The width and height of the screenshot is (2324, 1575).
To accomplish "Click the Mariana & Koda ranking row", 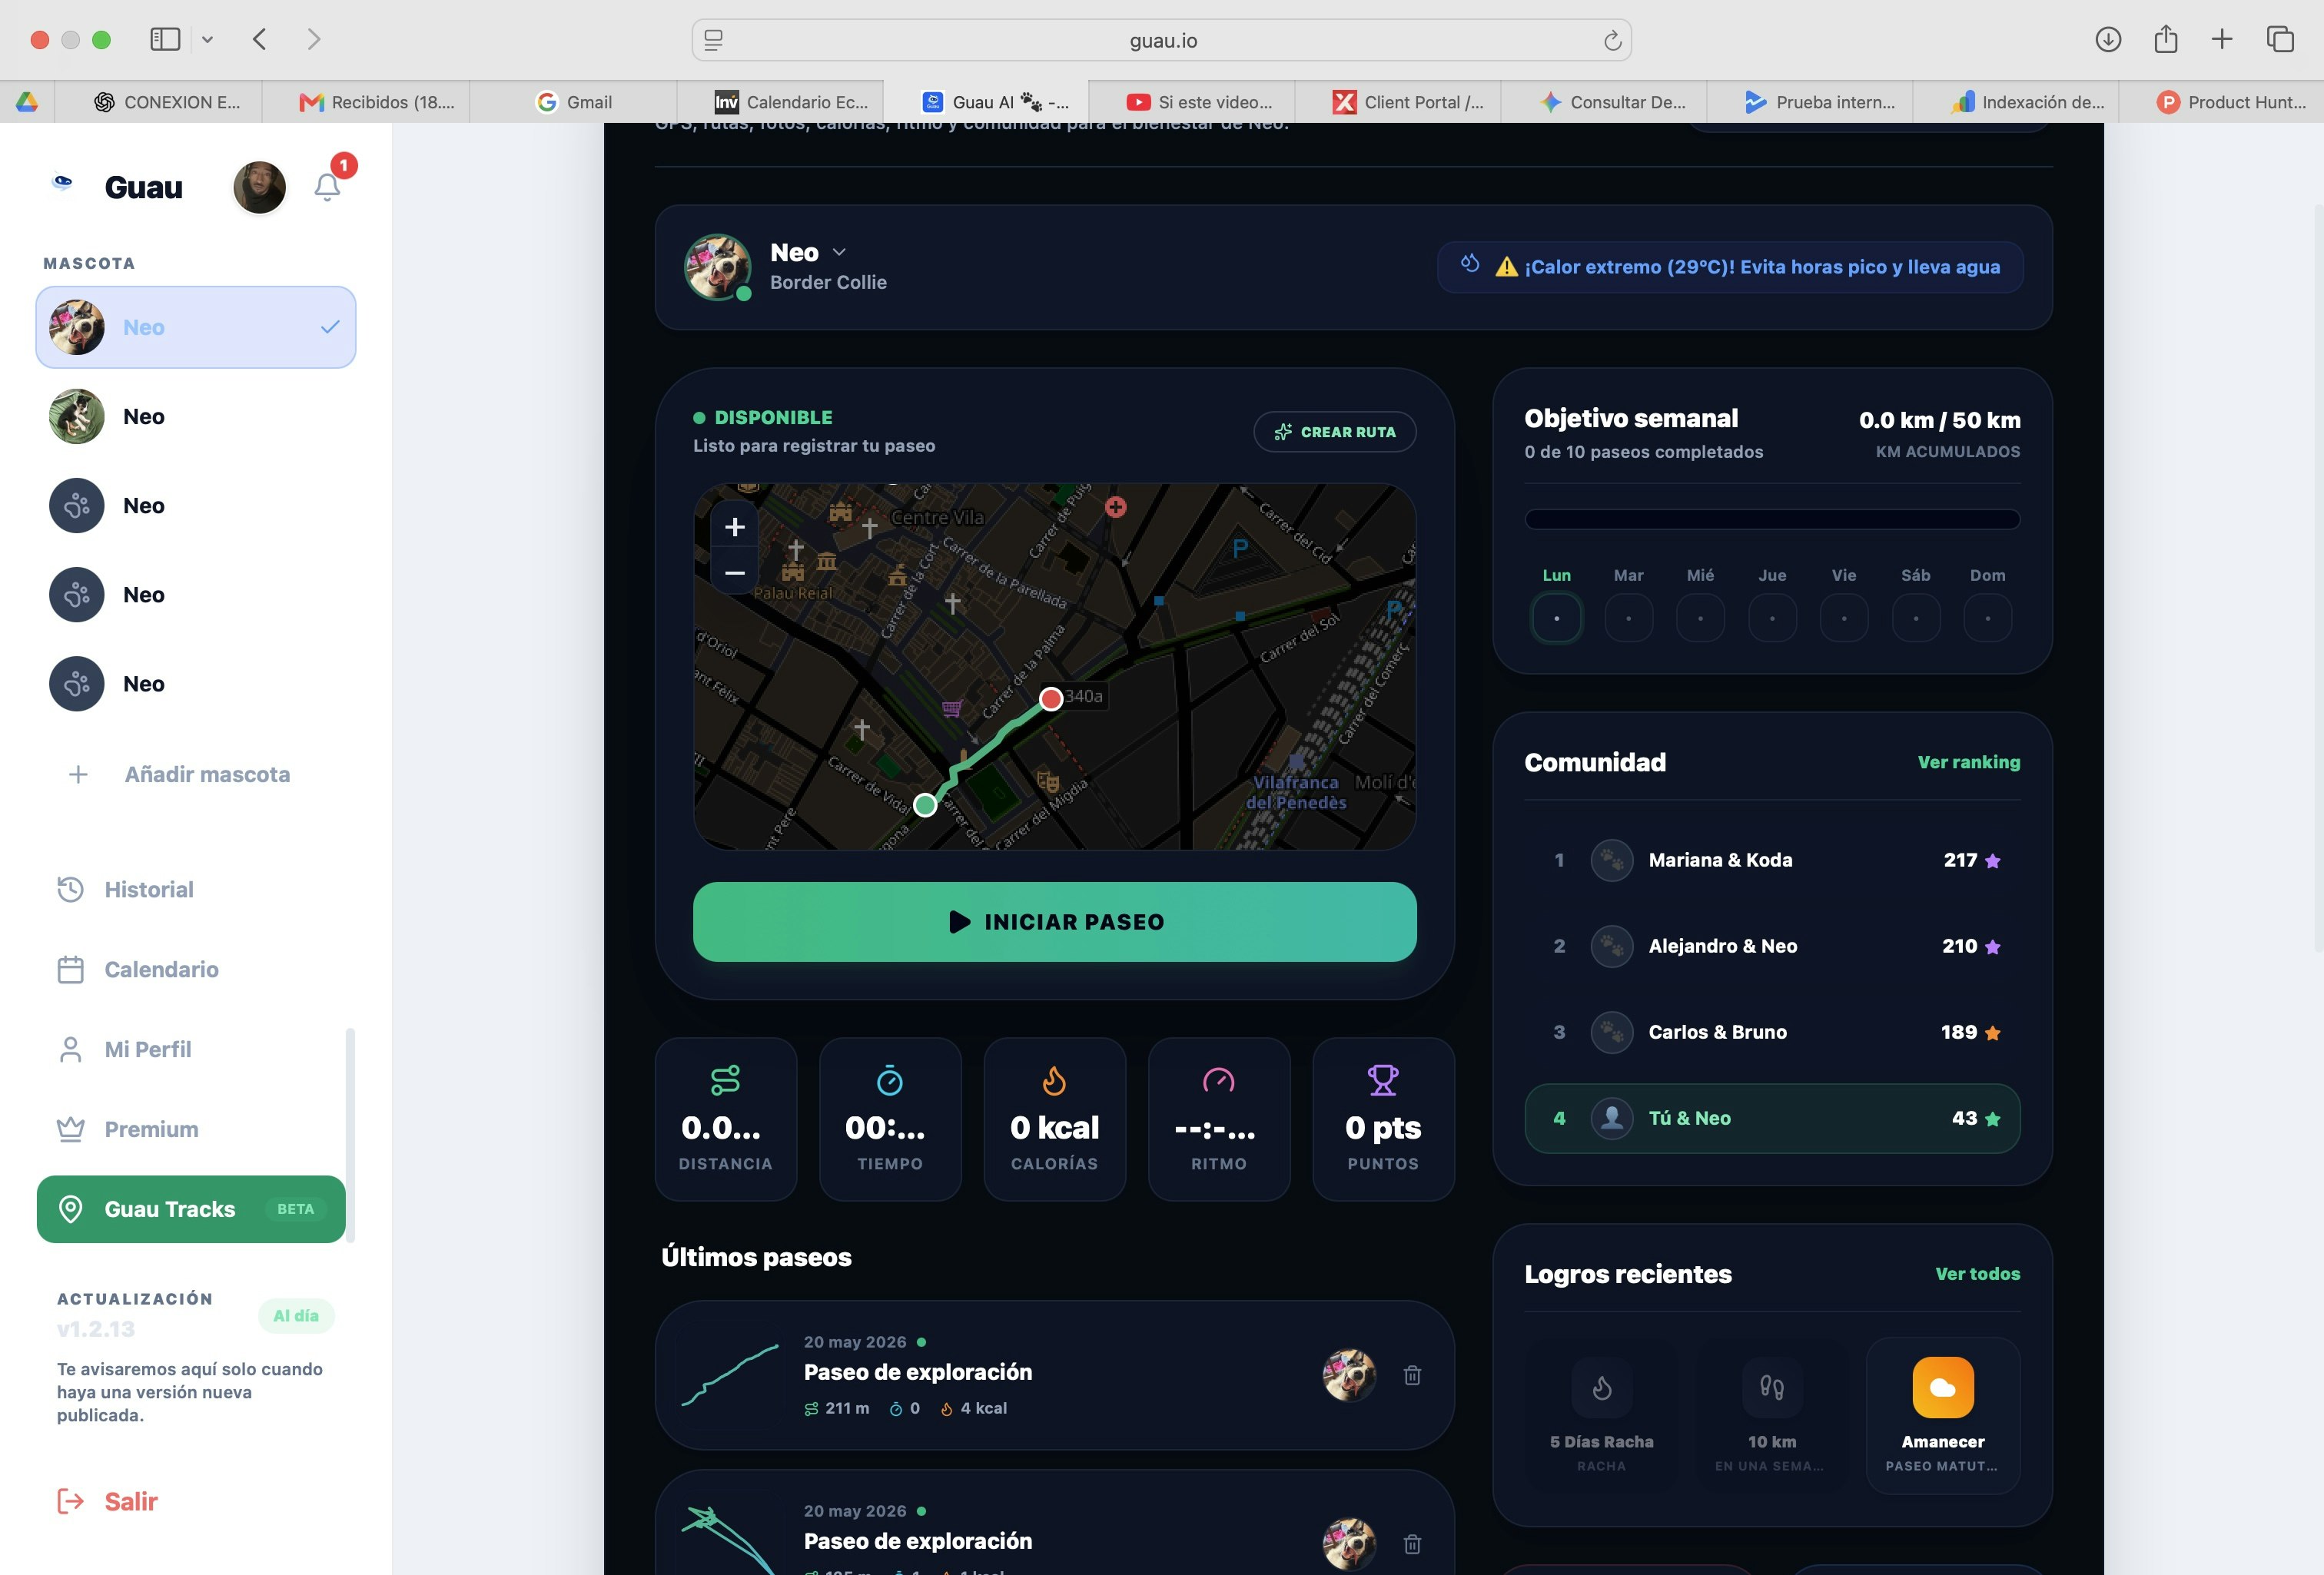I will click(x=1772, y=860).
